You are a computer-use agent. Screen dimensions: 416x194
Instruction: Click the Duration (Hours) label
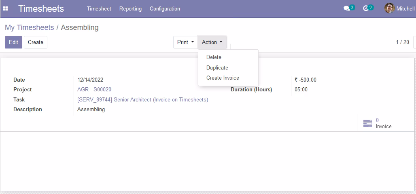point(251,90)
